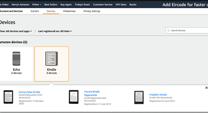Select the Devices tab
Image resolution: width=208 pixels, height=113 pixels.
(51, 11)
